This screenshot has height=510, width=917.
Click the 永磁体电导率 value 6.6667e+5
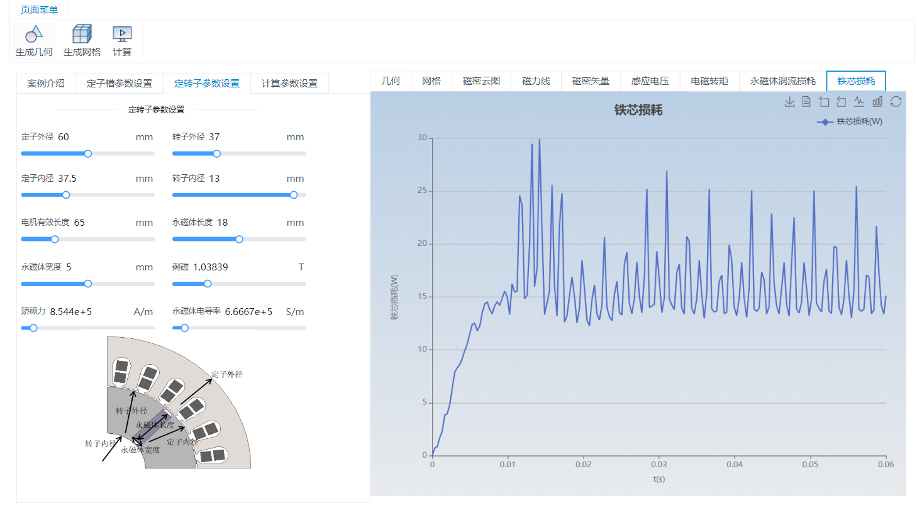tap(248, 311)
